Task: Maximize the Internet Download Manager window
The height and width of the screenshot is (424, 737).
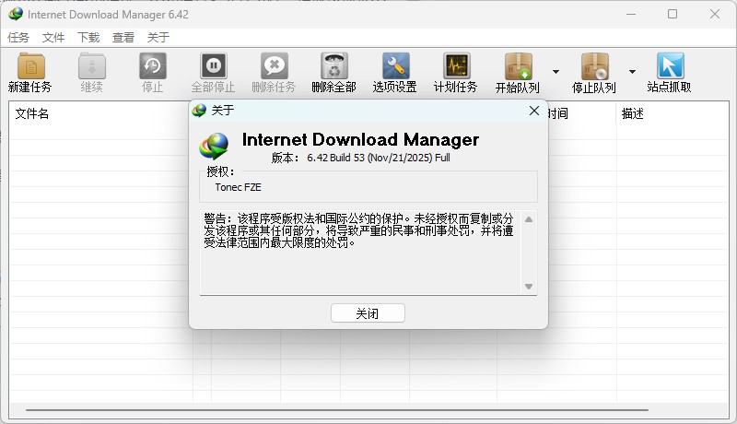Action: pyautogui.click(x=673, y=14)
